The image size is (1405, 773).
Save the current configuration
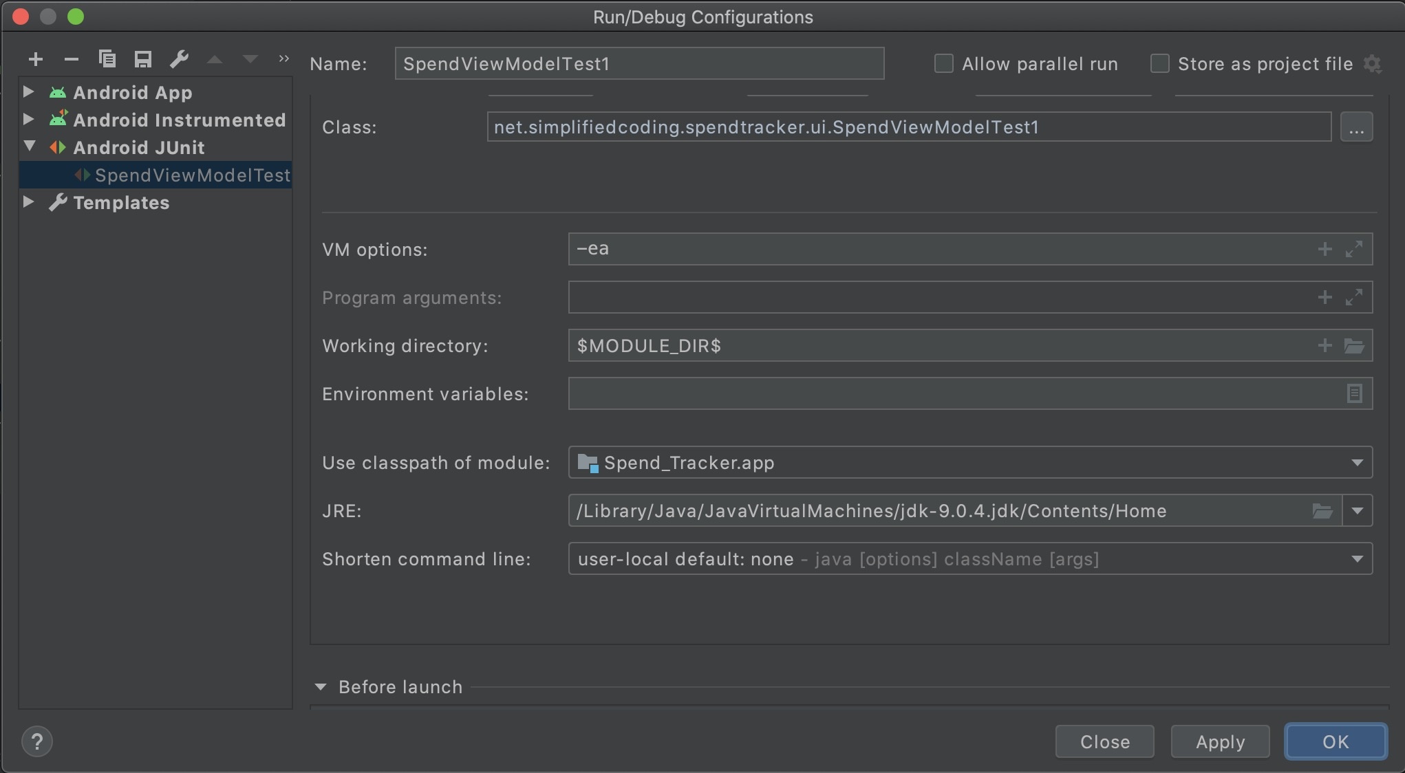click(143, 59)
